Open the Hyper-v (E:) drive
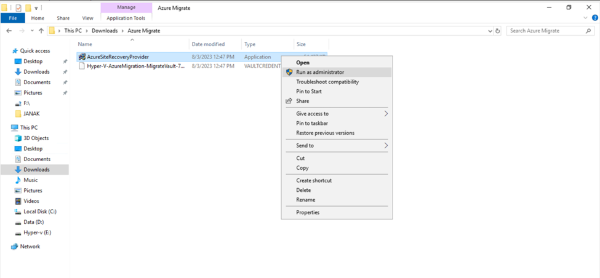The height and width of the screenshot is (278, 600). (37, 232)
